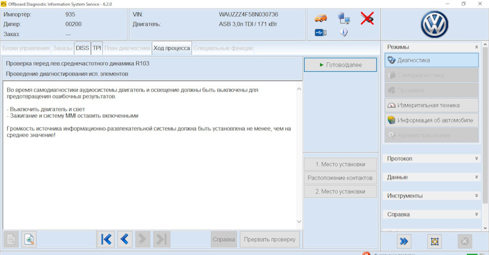
Task: Collapse the Режимы section
Action: pos(477,47)
